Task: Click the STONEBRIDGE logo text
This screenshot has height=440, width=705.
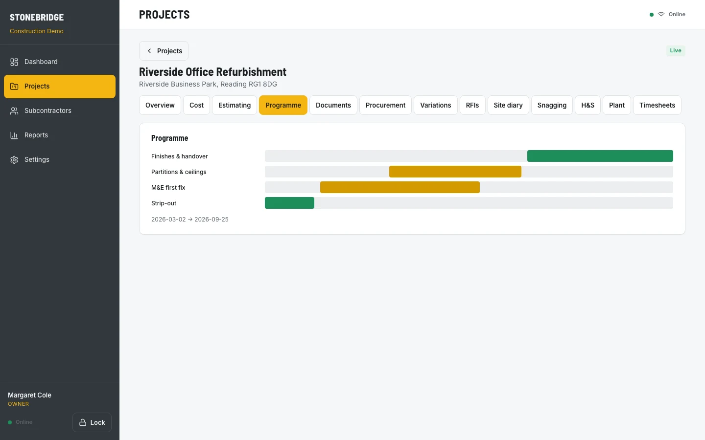Action: pyautogui.click(x=37, y=17)
